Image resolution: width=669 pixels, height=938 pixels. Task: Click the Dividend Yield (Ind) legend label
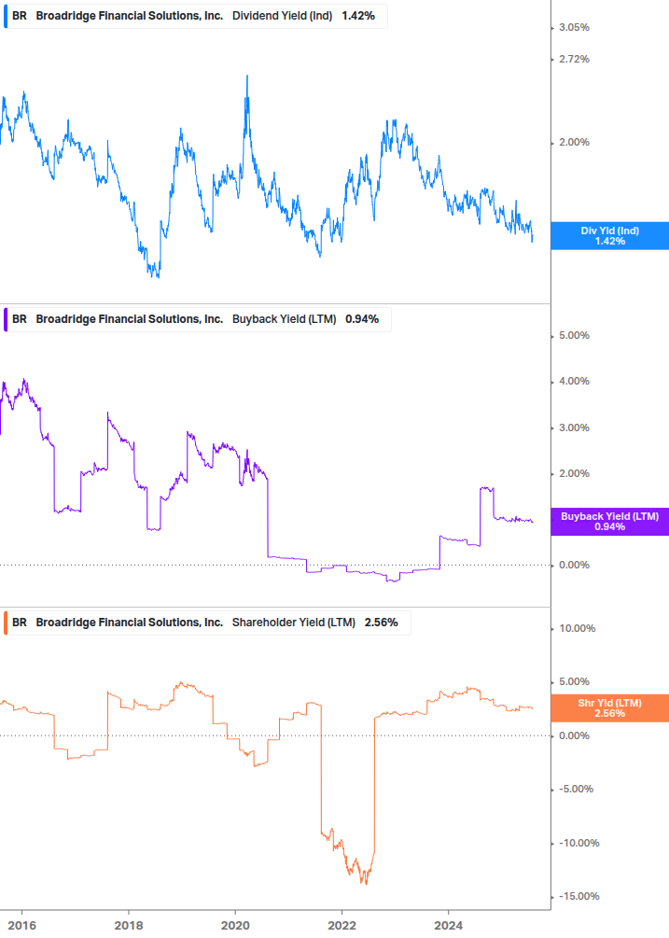tap(282, 16)
